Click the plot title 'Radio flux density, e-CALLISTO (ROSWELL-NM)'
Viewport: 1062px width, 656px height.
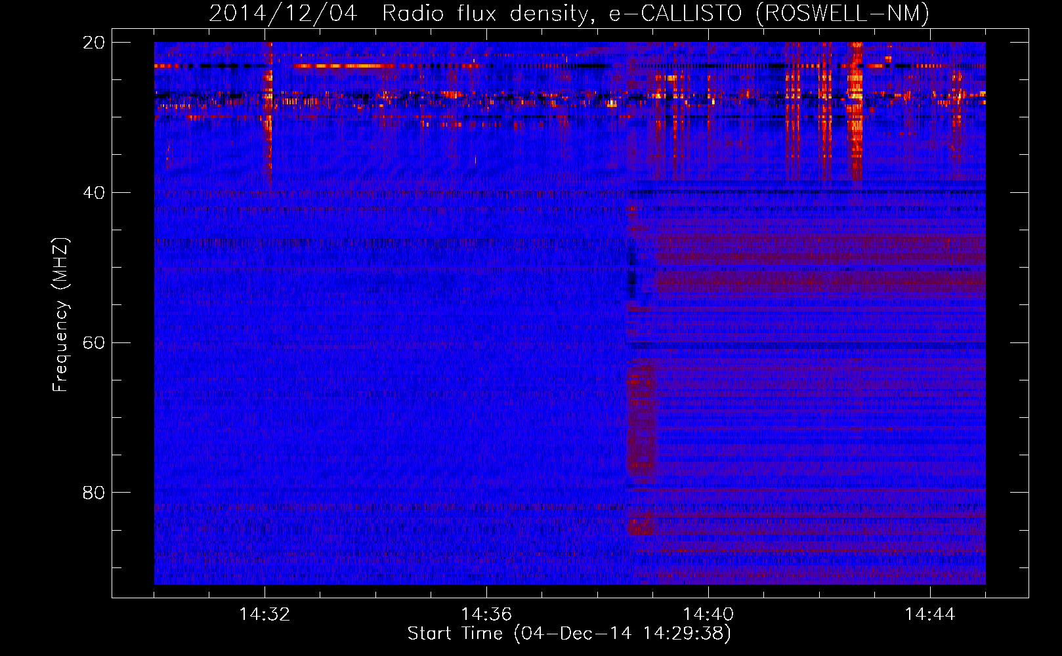click(656, 13)
